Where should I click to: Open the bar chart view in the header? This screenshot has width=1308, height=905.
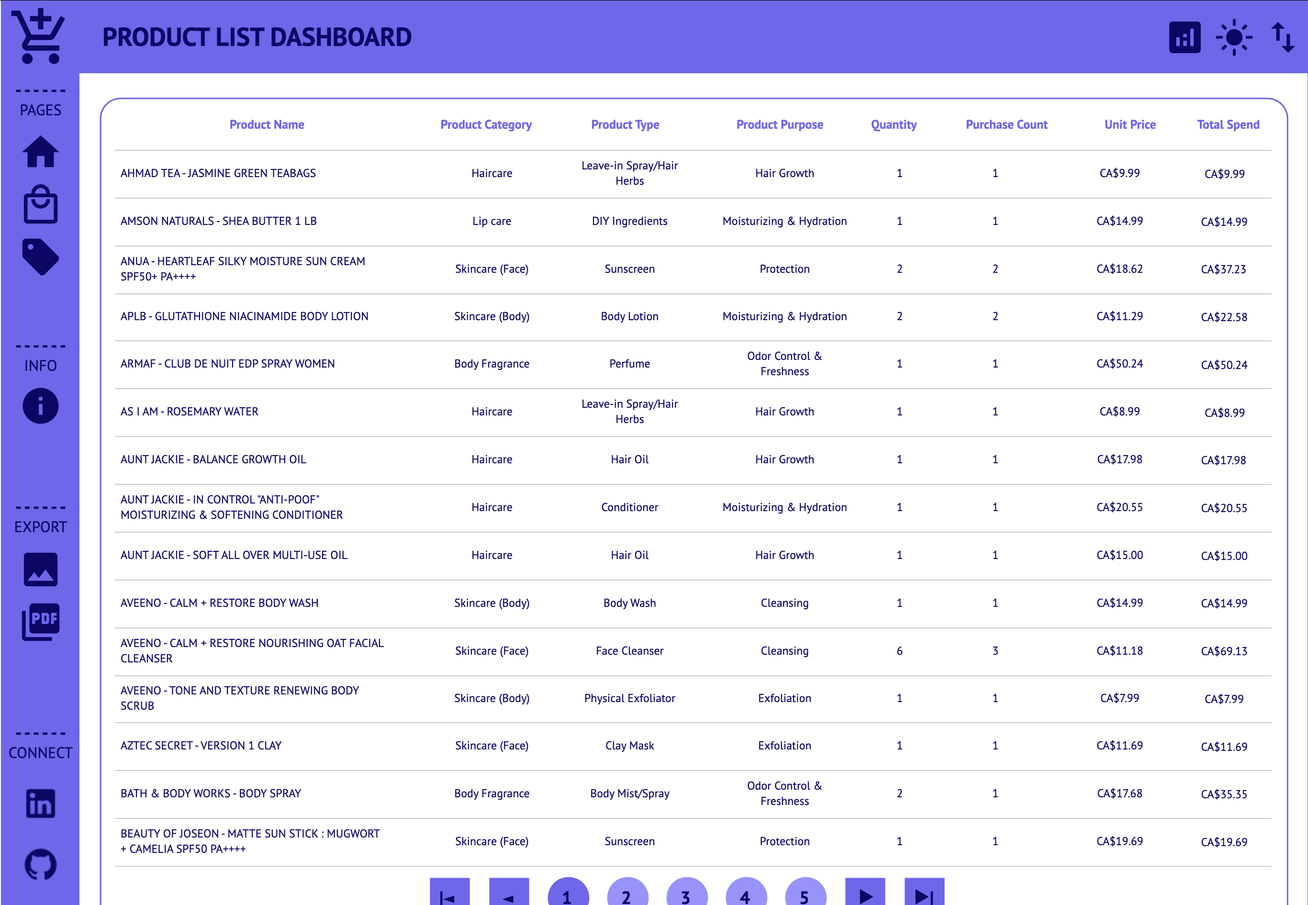click(1185, 37)
